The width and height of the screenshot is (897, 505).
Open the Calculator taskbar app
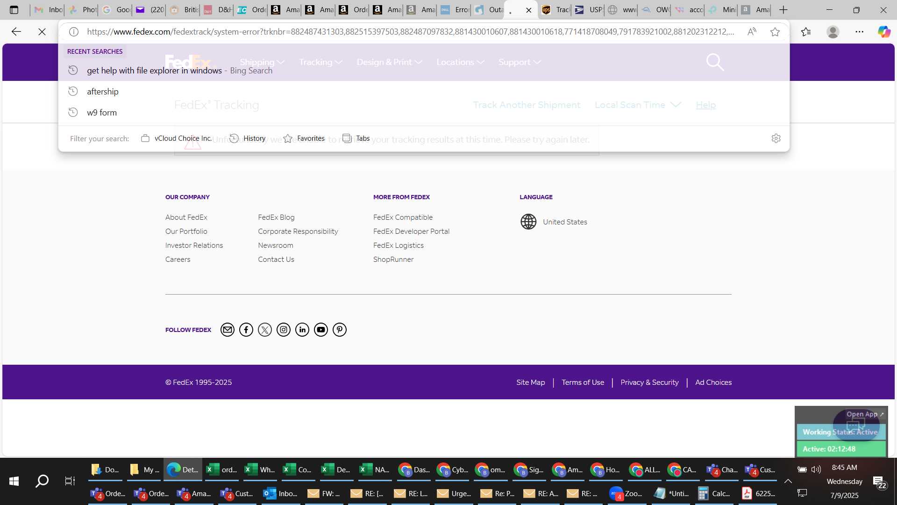[x=714, y=493]
